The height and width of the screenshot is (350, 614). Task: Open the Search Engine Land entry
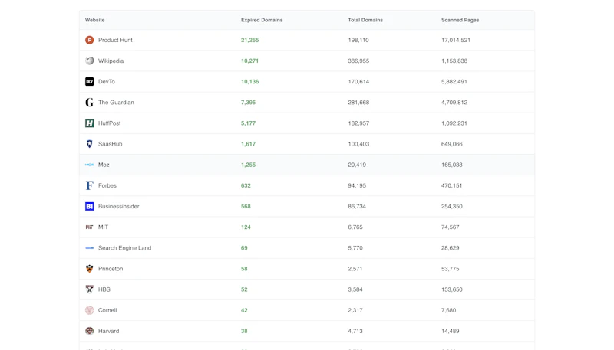[124, 247]
